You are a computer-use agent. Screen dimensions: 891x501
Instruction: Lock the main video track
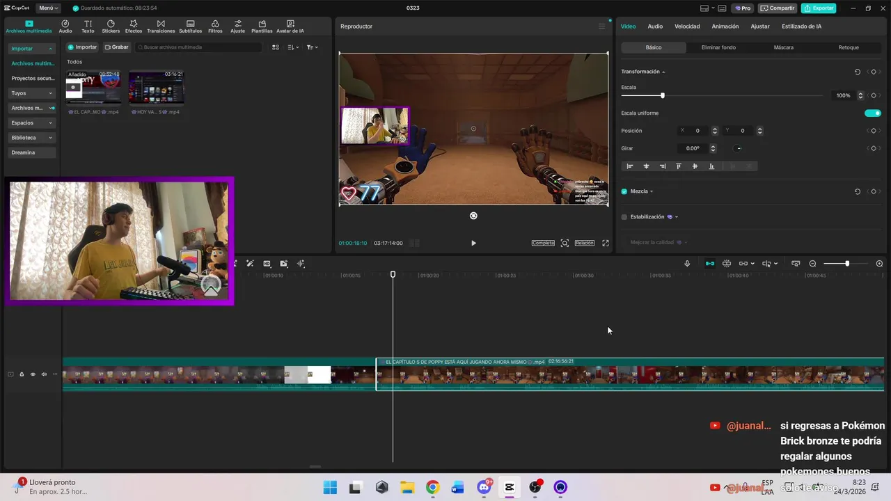(x=22, y=374)
